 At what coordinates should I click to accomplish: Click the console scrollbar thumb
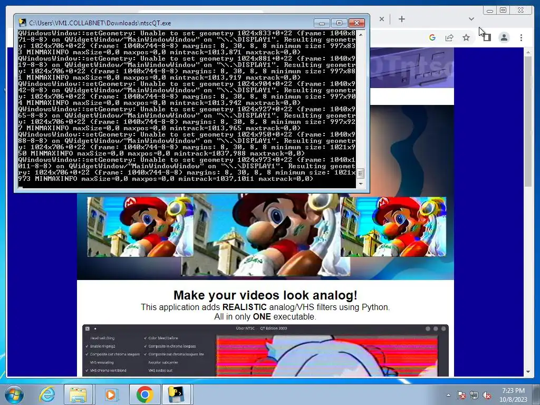point(360,173)
